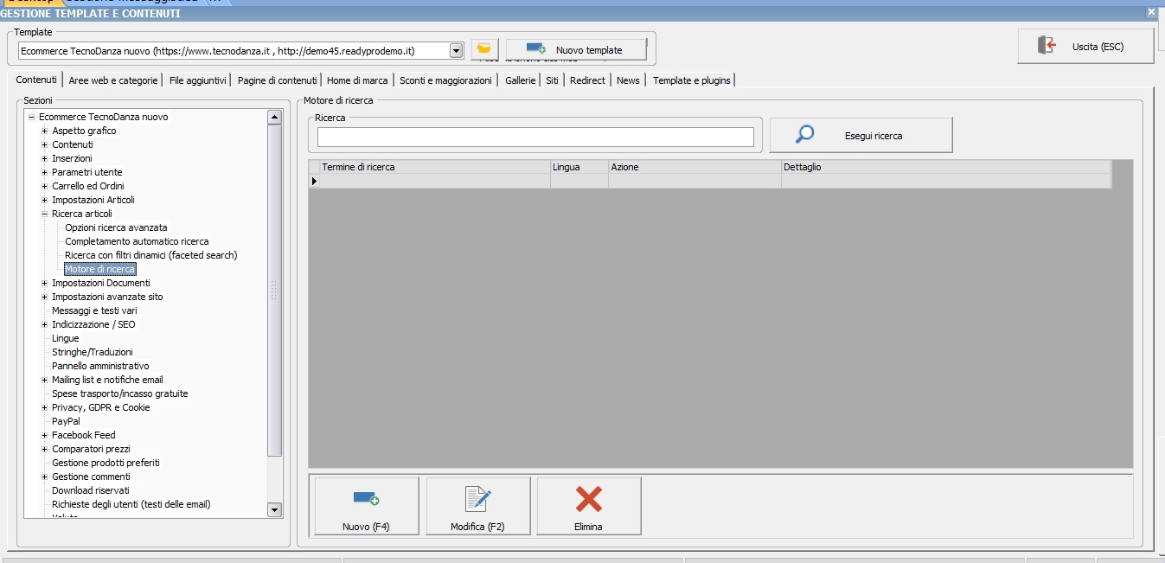Click the Modifica (F2) button

tap(478, 506)
